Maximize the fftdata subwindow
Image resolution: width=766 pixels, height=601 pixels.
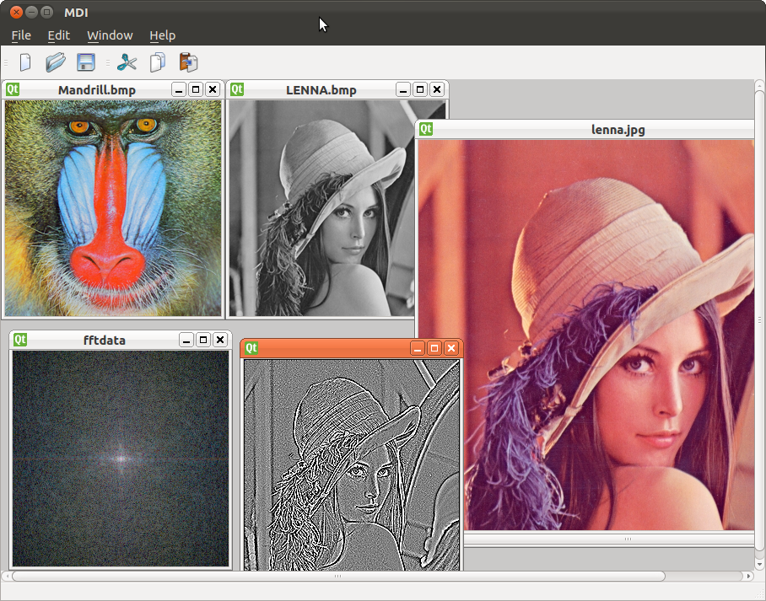[203, 341]
